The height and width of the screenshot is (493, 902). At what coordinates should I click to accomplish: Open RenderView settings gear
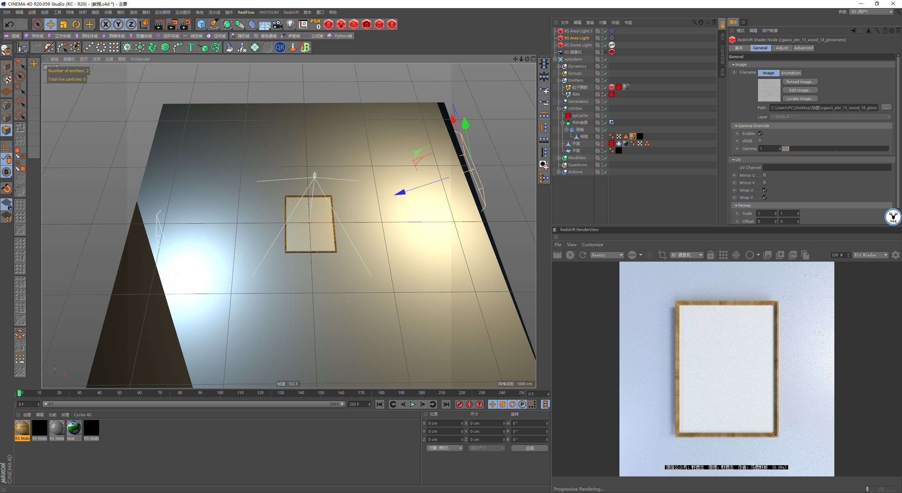coord(895,255)
